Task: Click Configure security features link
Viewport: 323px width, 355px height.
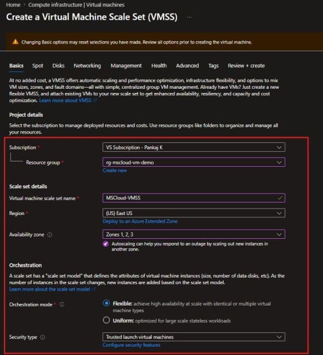Action: [131, 345]
